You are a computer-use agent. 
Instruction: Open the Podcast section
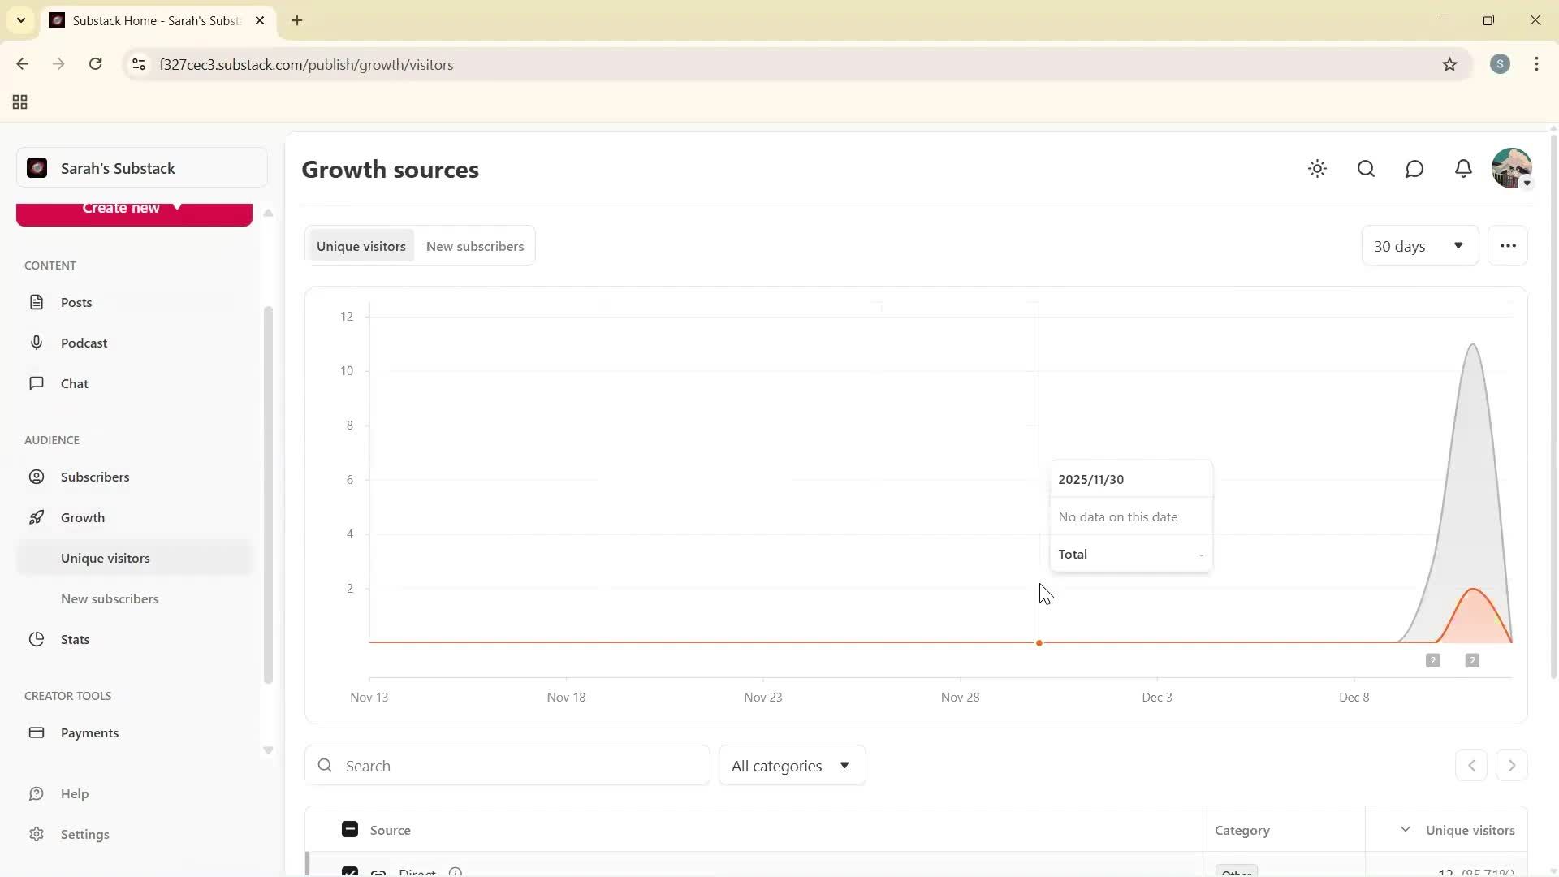pyautogui.click(x=84, y=343)
